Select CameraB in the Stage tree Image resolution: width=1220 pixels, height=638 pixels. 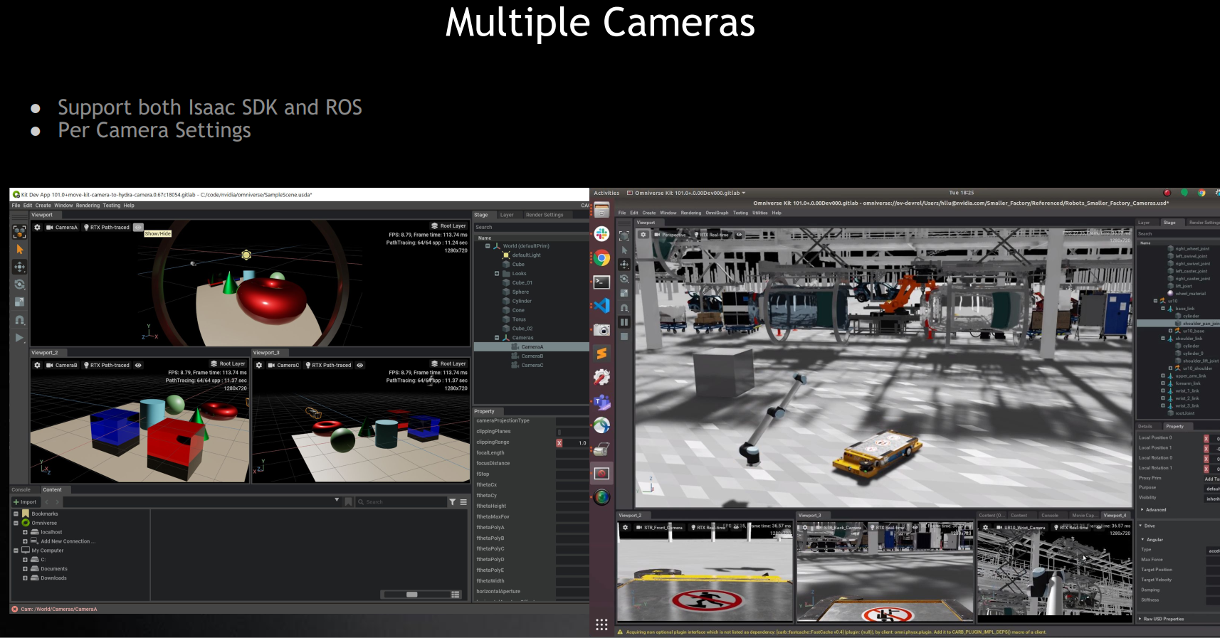[532, 356]
